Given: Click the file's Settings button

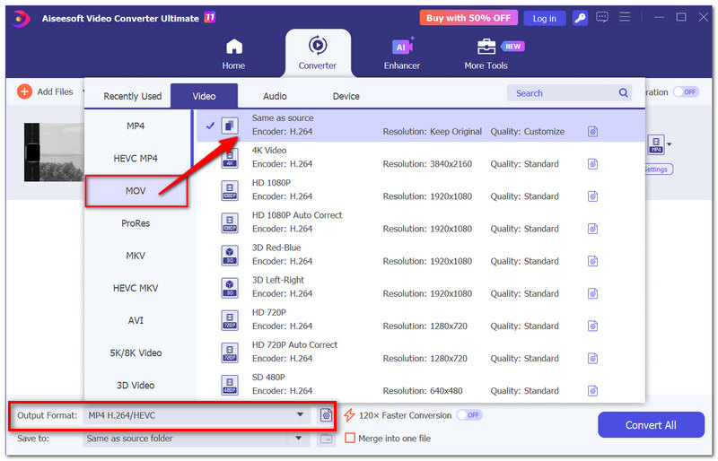Looking at the screenshot, I should pos(658,170).
